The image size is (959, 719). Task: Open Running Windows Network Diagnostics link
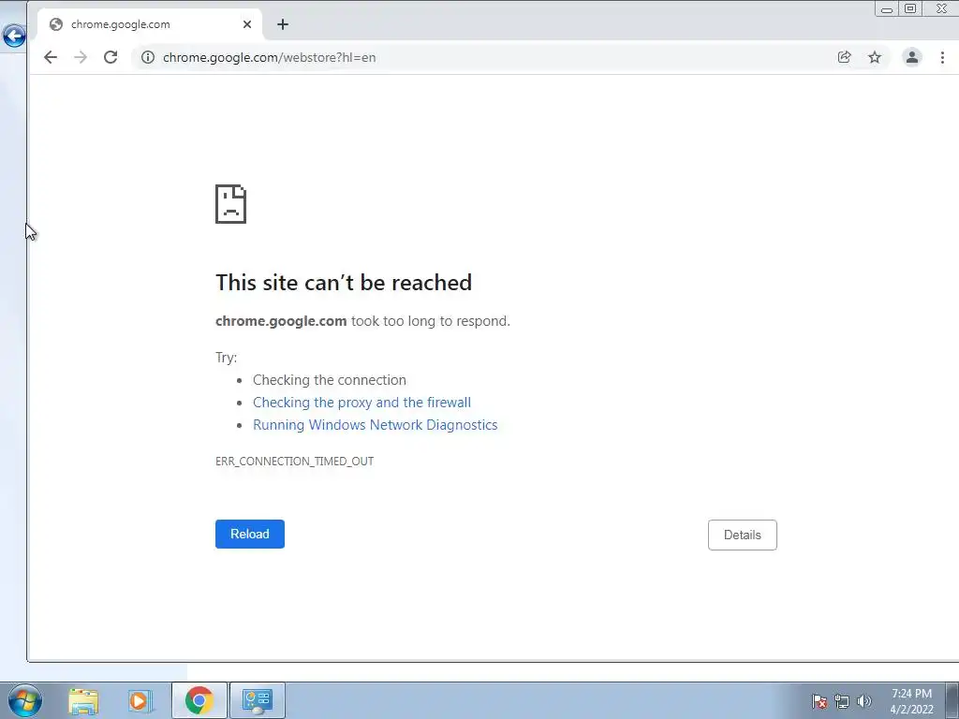click(375, 425)
